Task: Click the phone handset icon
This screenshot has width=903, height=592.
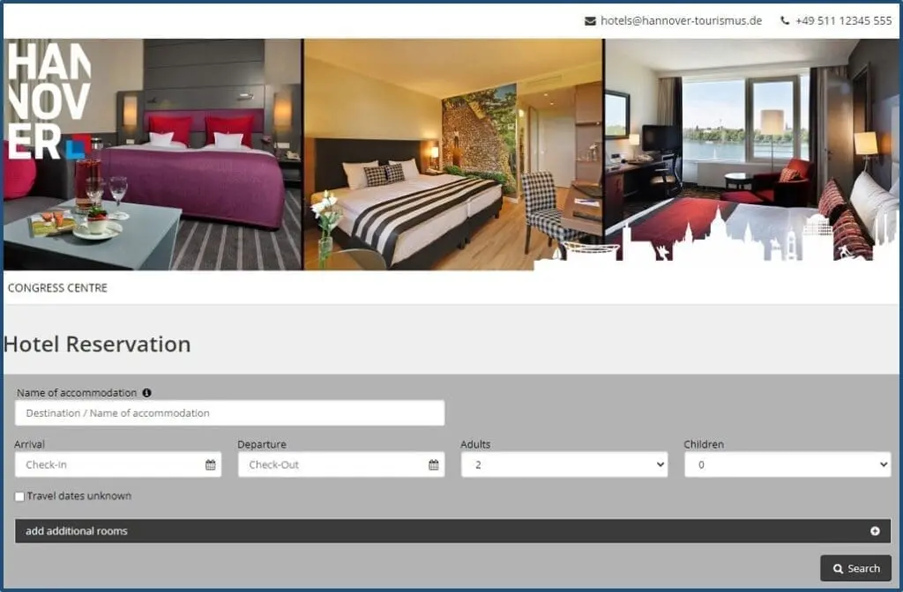Action: click(x=785, y=21)
